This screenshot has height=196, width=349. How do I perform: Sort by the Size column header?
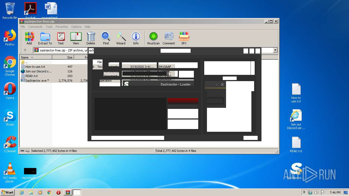63,57
